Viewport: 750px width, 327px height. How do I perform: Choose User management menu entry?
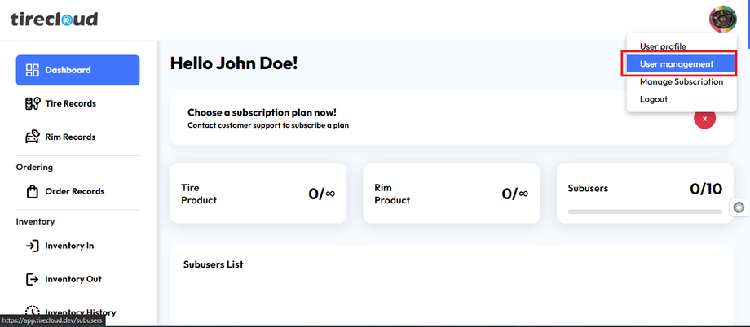[x=677, y=64]
